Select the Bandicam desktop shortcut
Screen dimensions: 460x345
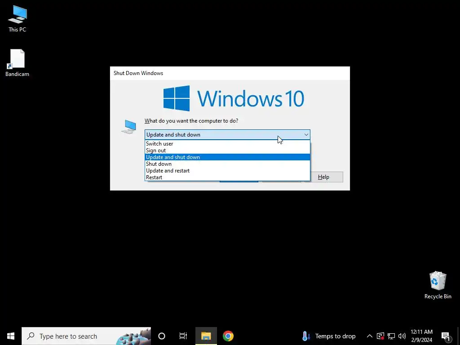click(x=18, y=63)
